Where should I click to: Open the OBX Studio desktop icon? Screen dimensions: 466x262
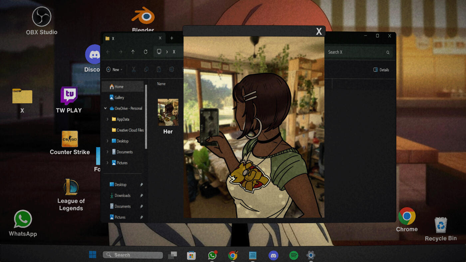(42, 17)
